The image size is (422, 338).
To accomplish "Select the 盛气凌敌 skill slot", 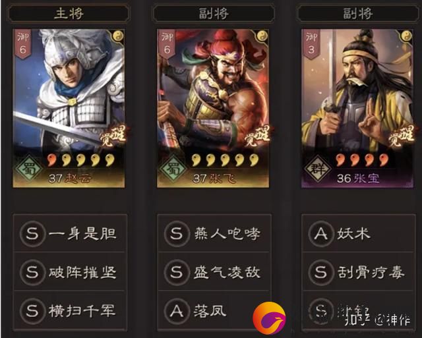I will click(214, 272).
